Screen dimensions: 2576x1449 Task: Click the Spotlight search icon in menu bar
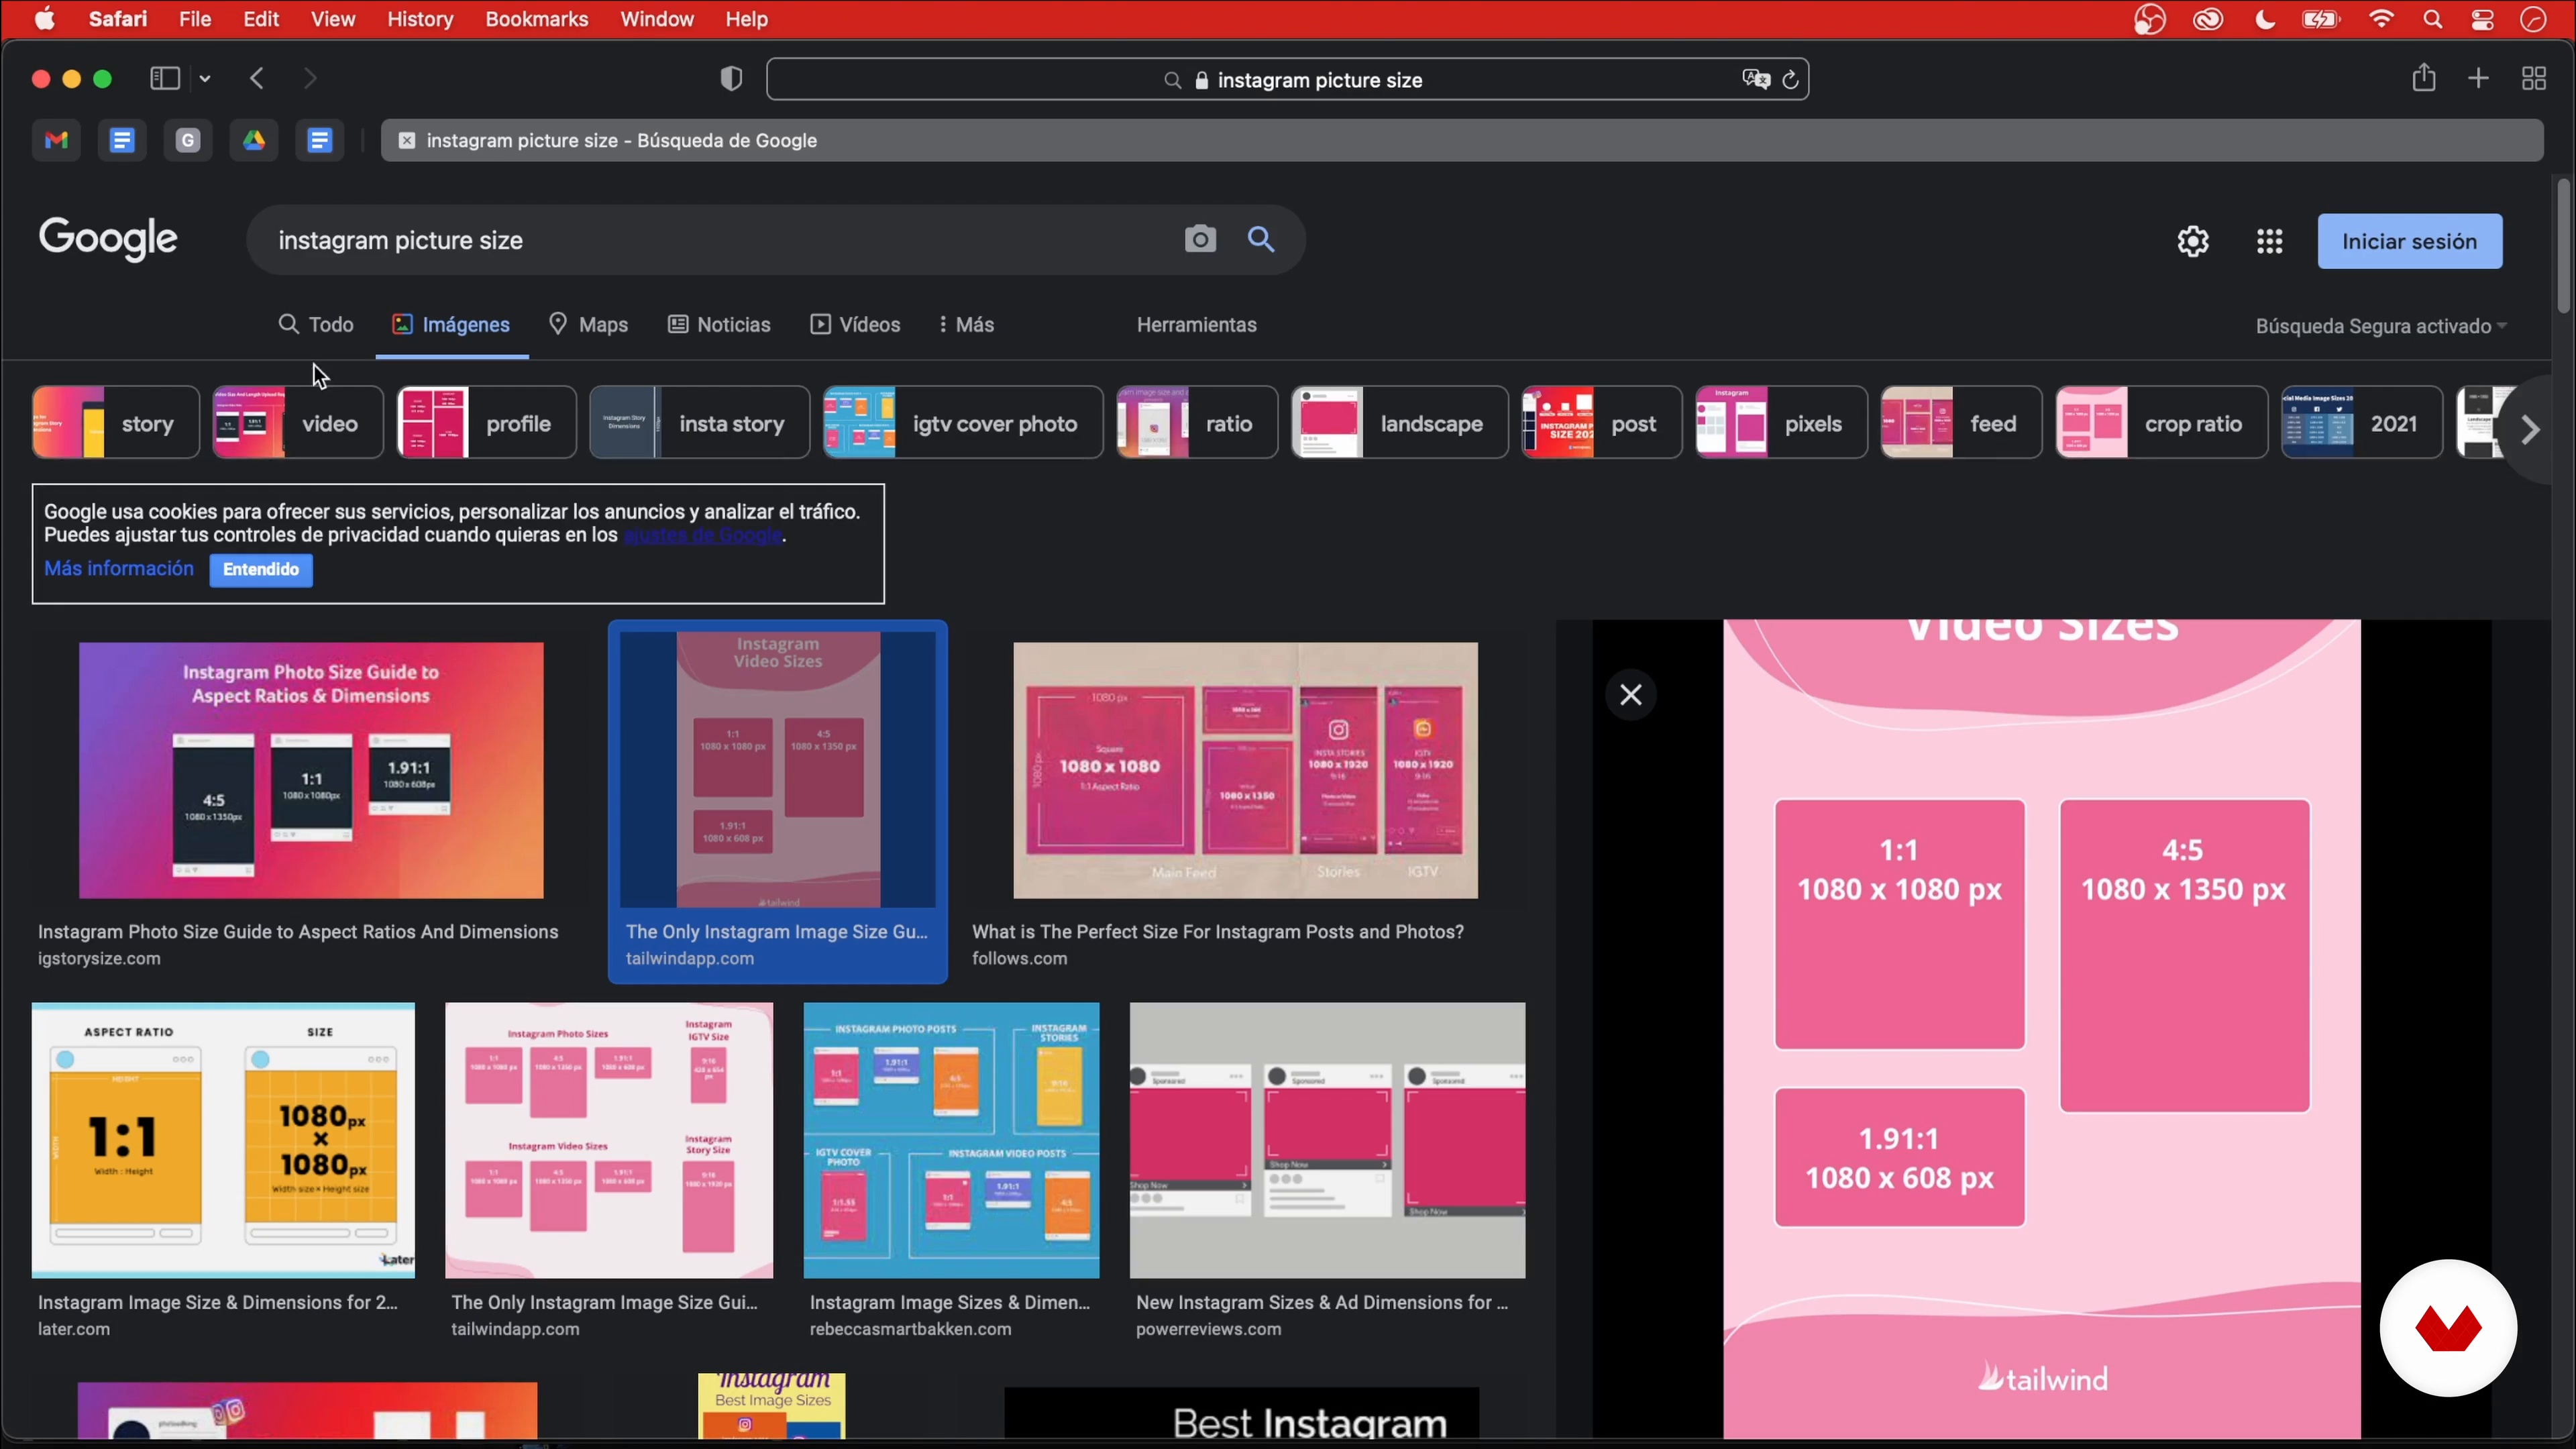coord(2433,20)
